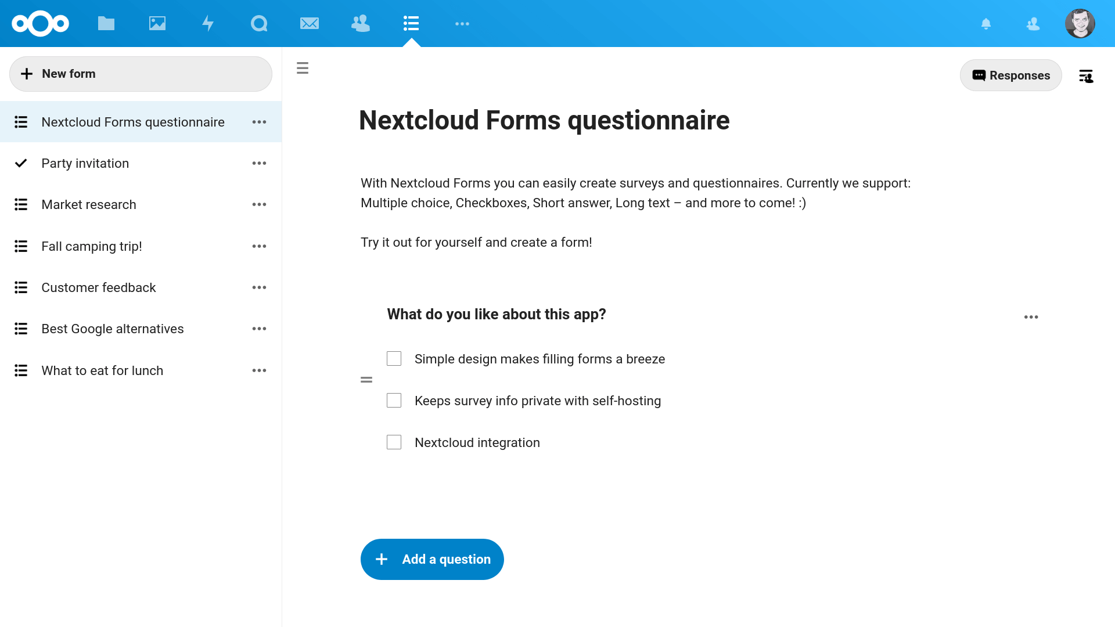Click the sidebar toggle hamburger icon
The width and height of the screenshot is (1115, 627).
click(303, 68)
